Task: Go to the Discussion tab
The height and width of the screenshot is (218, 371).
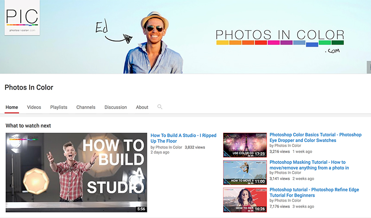Action: click(115, 107)
